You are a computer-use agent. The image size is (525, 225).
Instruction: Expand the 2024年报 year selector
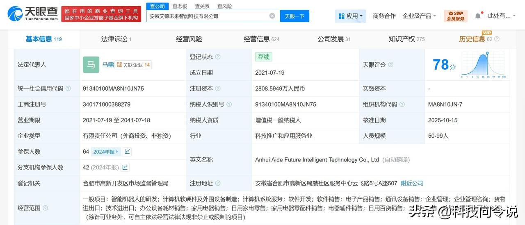coord(106,152)
